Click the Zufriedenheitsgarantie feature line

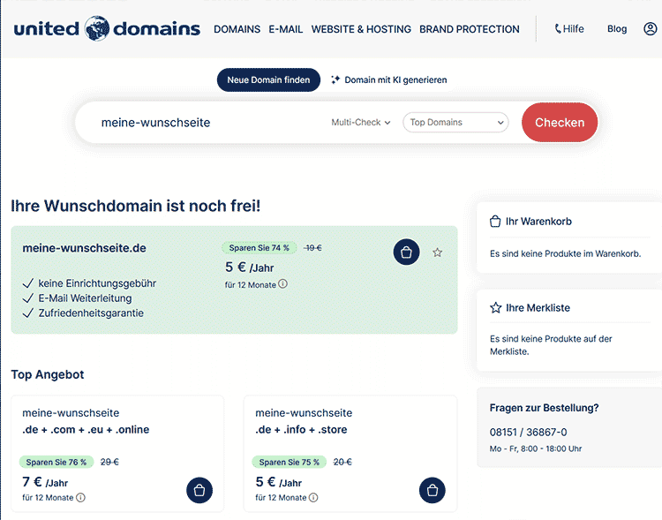pyautogui.click(x=91, y=313)
